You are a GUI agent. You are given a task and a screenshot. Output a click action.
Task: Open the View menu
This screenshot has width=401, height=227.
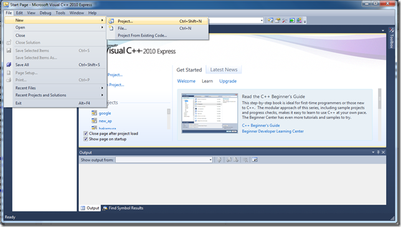(31, 13)
